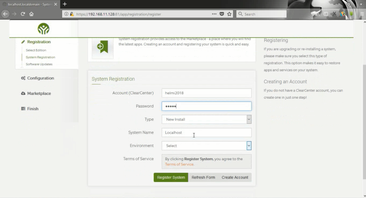Save page to Pocket icon
Viewport: 366px width, 198px height.
[222, 14]
